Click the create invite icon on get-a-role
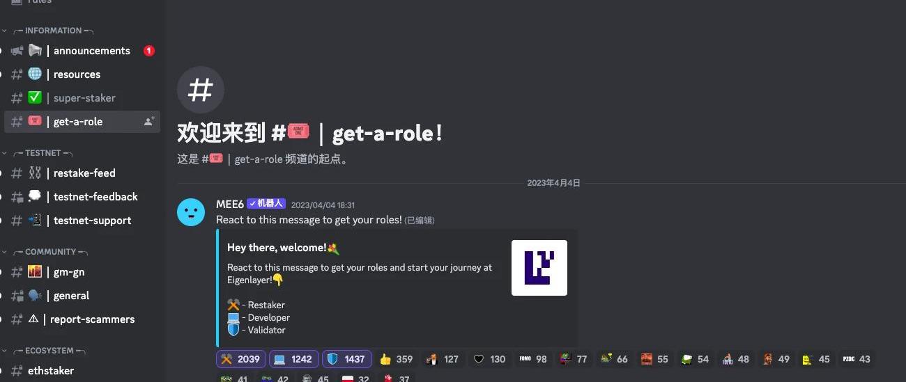Viewport: 906px width, 382px height. [149, 122]
